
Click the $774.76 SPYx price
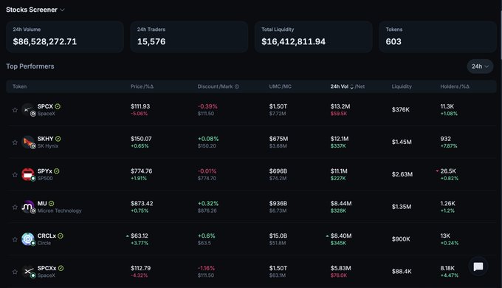click(x=142, y=171)
